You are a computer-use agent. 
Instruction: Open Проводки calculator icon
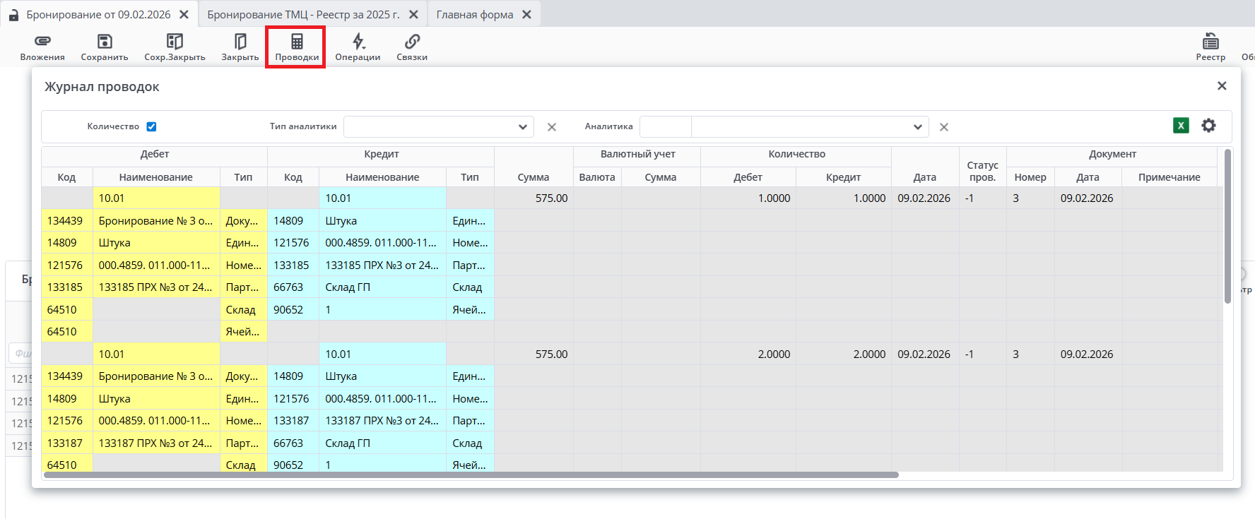tap(297, 42)
